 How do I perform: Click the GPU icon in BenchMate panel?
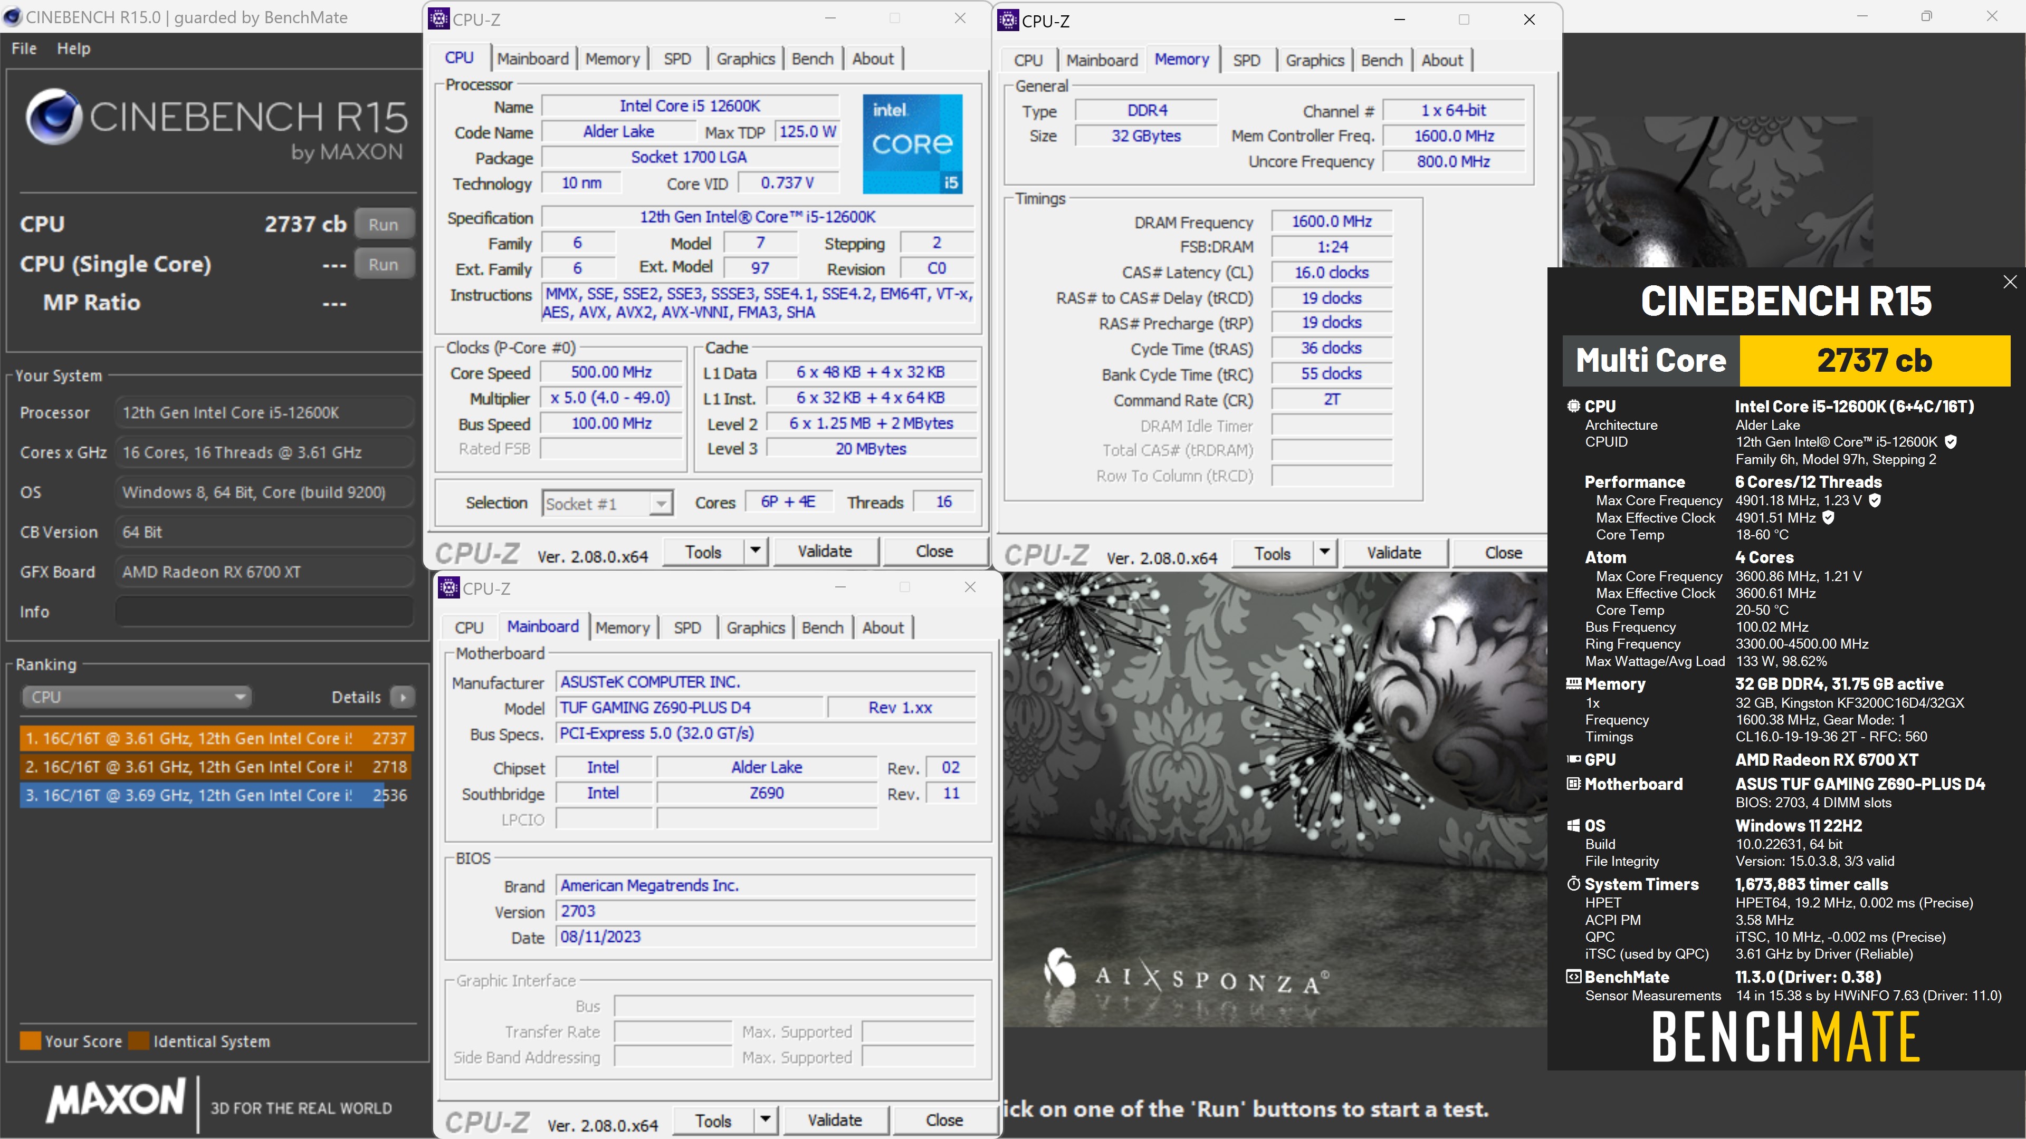(x=1573, y=759)
